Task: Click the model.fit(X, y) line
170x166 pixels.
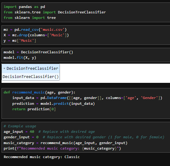Action: pyautogui.click(x=20, y=58)
